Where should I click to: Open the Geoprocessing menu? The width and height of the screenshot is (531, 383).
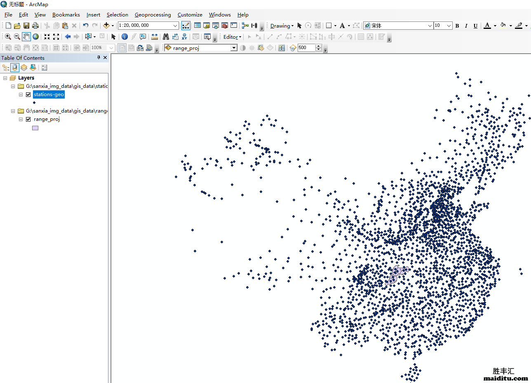153,14
